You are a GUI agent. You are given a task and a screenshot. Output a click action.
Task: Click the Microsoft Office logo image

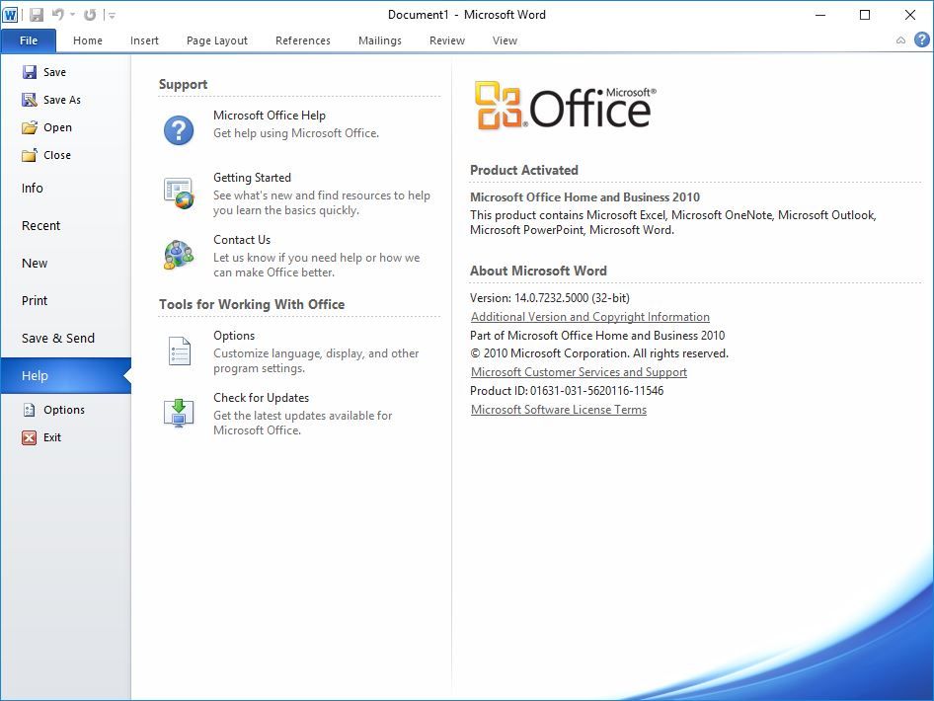click(566, 106)
